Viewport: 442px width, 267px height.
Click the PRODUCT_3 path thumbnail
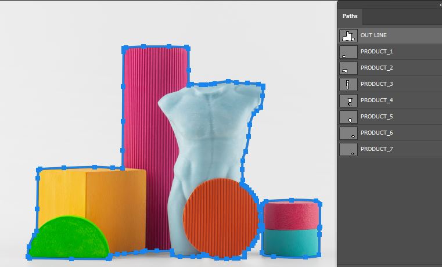[x=348, y=85]
